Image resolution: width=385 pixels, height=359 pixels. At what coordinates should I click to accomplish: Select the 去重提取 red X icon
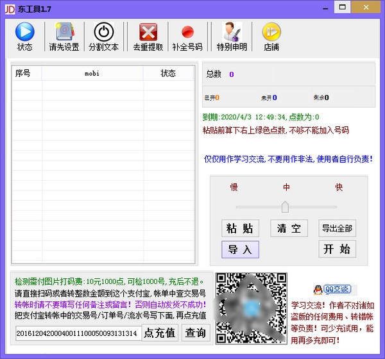tap(148, 32)
